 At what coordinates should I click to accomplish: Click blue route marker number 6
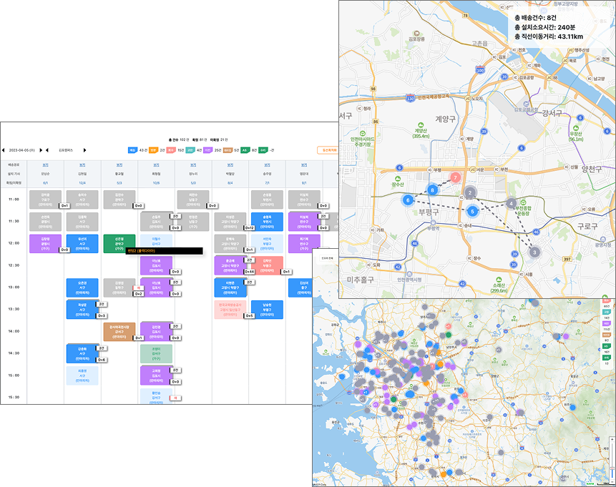[408, 201]
